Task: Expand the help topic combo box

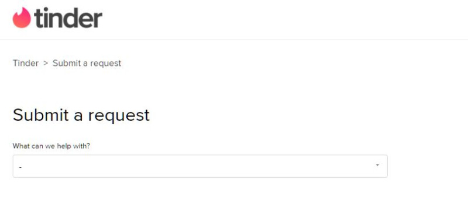Action: (x=200, y=166)
